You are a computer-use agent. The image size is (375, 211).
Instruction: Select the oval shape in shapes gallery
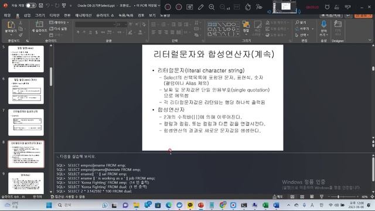(233, 25)
